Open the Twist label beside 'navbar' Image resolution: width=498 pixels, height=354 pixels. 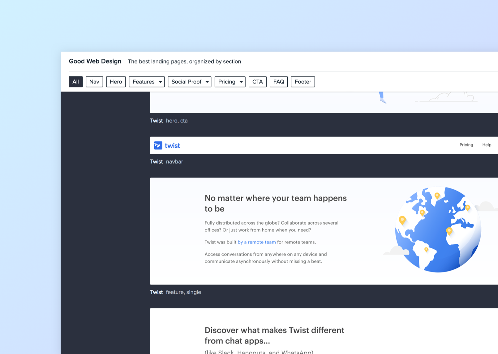pyautogui.click(x=156, y=162)
